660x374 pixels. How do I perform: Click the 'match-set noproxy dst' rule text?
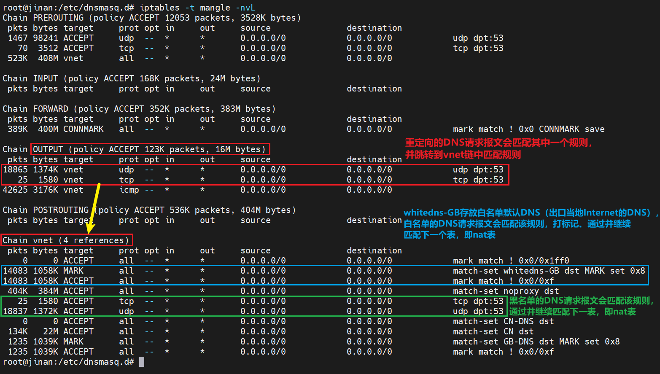pos(506,291)
